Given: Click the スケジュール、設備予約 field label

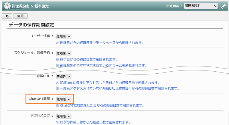Looking at the screenshot, I should 32,53.
